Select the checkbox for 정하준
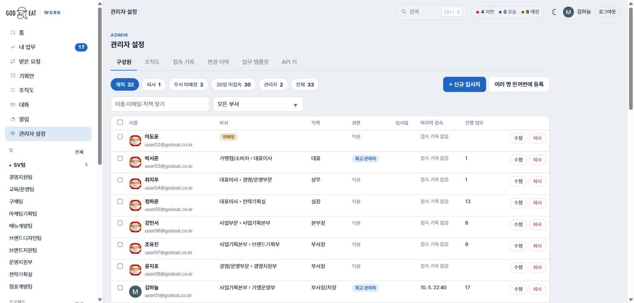634x303 pixels. [120, 202]
